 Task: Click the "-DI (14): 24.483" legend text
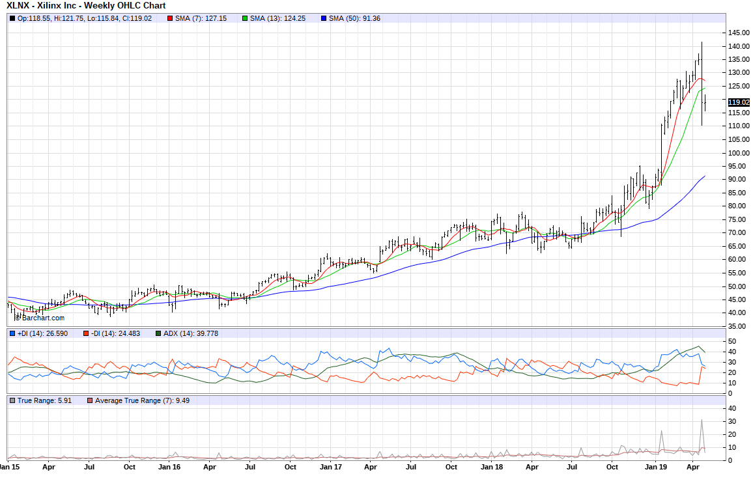click(x=115, y=333)
